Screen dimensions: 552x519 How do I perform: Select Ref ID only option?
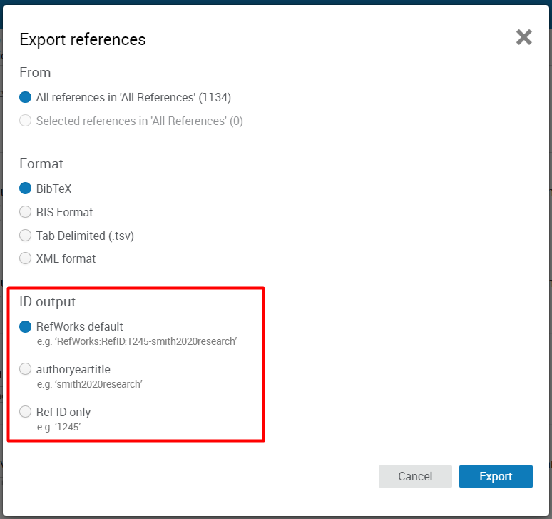tap(26, 412)
